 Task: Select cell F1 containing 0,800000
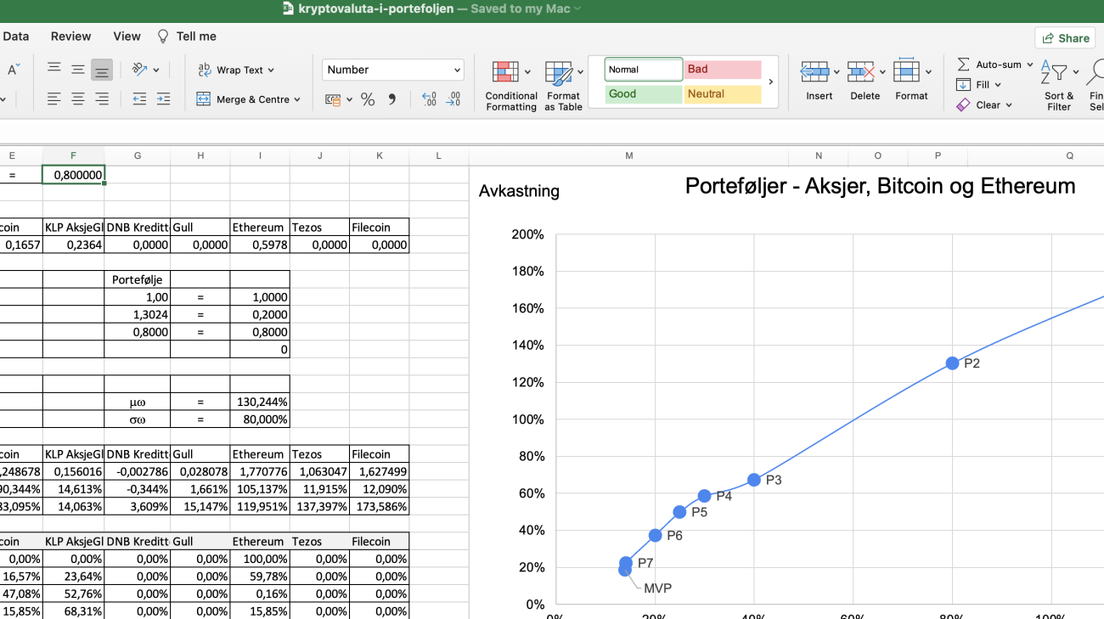(x=73, y=175)
